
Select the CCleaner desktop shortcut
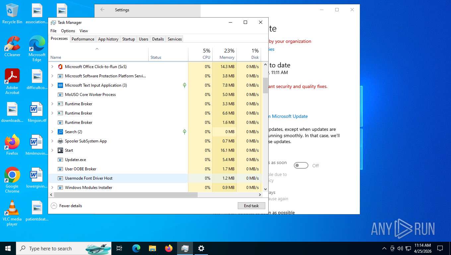tap(12, 46)
